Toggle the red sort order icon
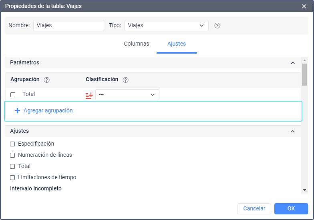Screen dimensions: 314x220 pyautogui.click(x=89, y=95)
